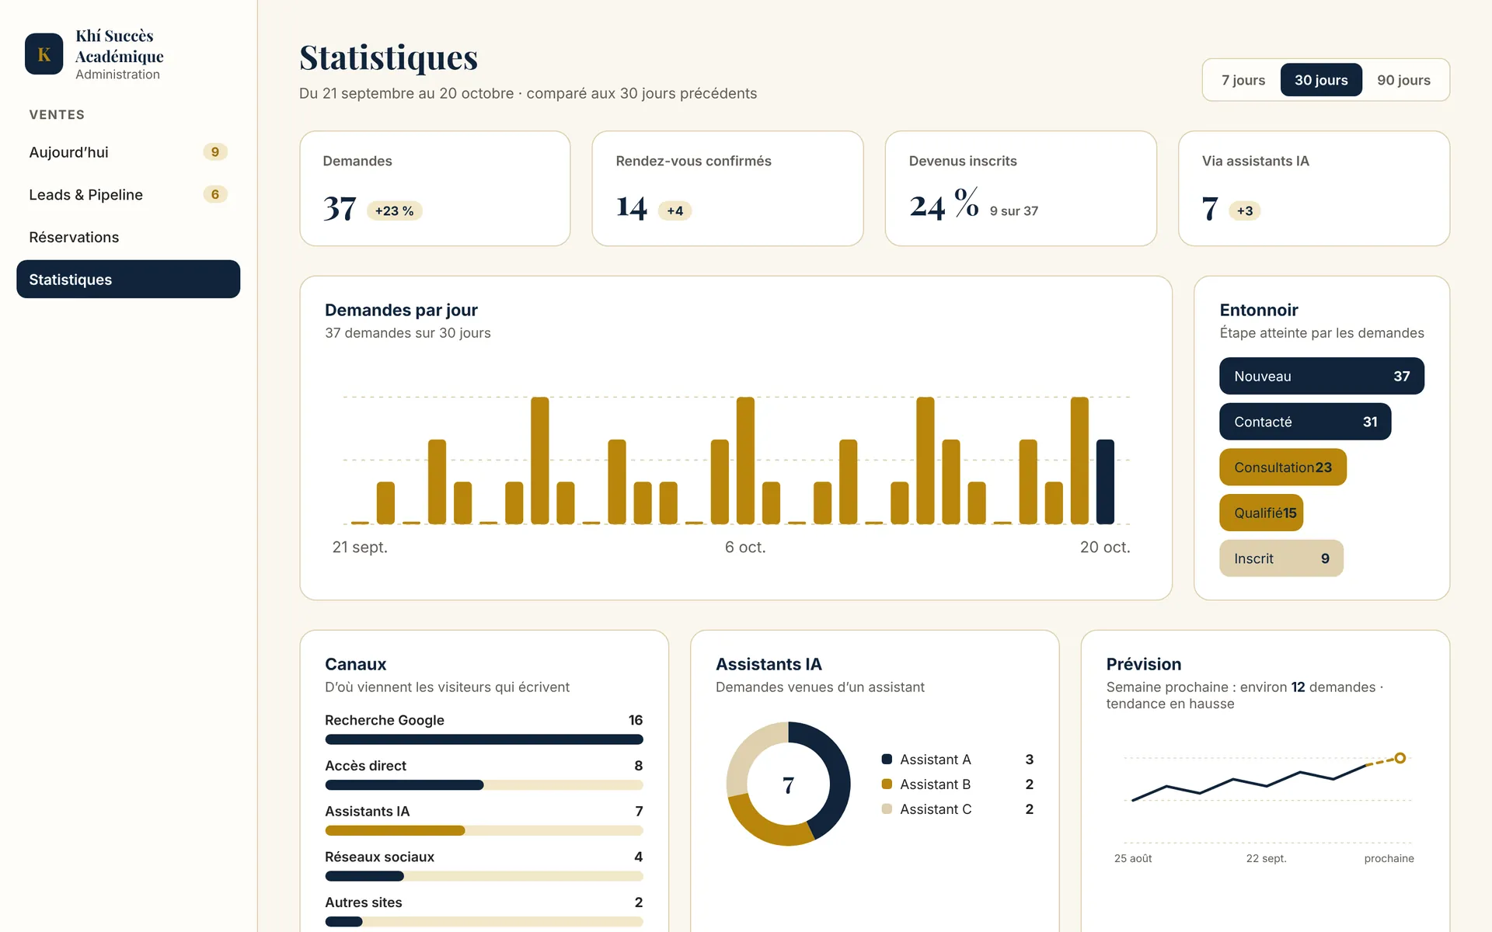Select the Consultation funnel stage bar

click(x=1283, y=467)
